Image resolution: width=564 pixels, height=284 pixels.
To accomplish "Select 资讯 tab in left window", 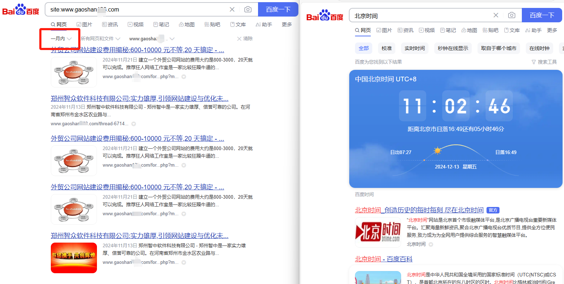I will point(110,24).
